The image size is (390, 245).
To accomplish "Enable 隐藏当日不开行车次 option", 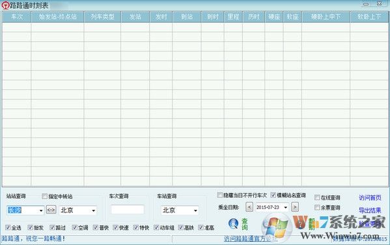I will pos(219,195).
